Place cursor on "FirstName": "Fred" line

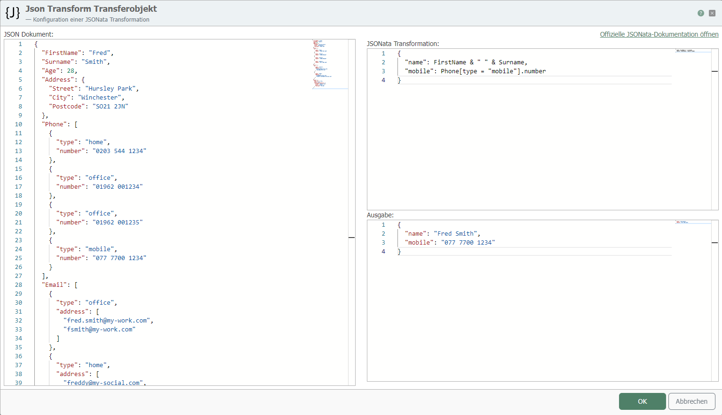click(x=77, y=53)
